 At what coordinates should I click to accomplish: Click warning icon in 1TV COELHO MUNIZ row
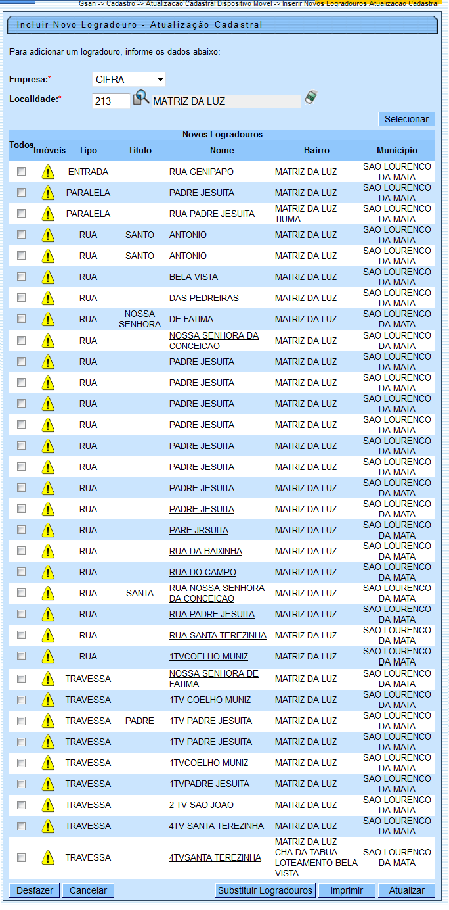[48, 700]
